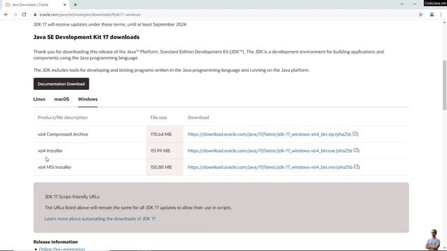The height and width of the screenshot is (251, 447).
Task: Open the Online Documentation link
Action: (62, 249)
